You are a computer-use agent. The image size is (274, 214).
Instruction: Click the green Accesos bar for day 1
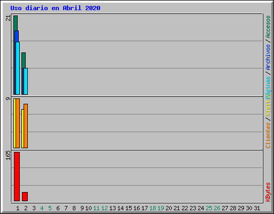[15, 23]
